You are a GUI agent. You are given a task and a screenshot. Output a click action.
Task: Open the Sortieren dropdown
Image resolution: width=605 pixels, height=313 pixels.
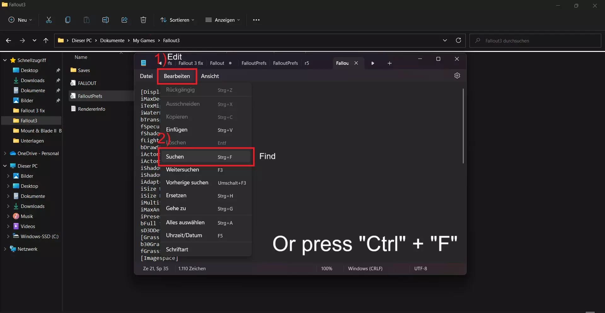(177, 20)
